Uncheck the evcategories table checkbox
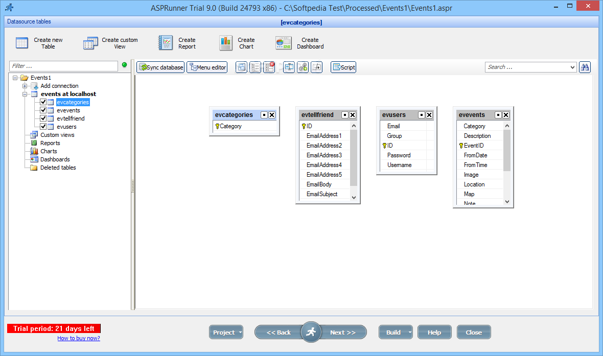 (43, 102)
